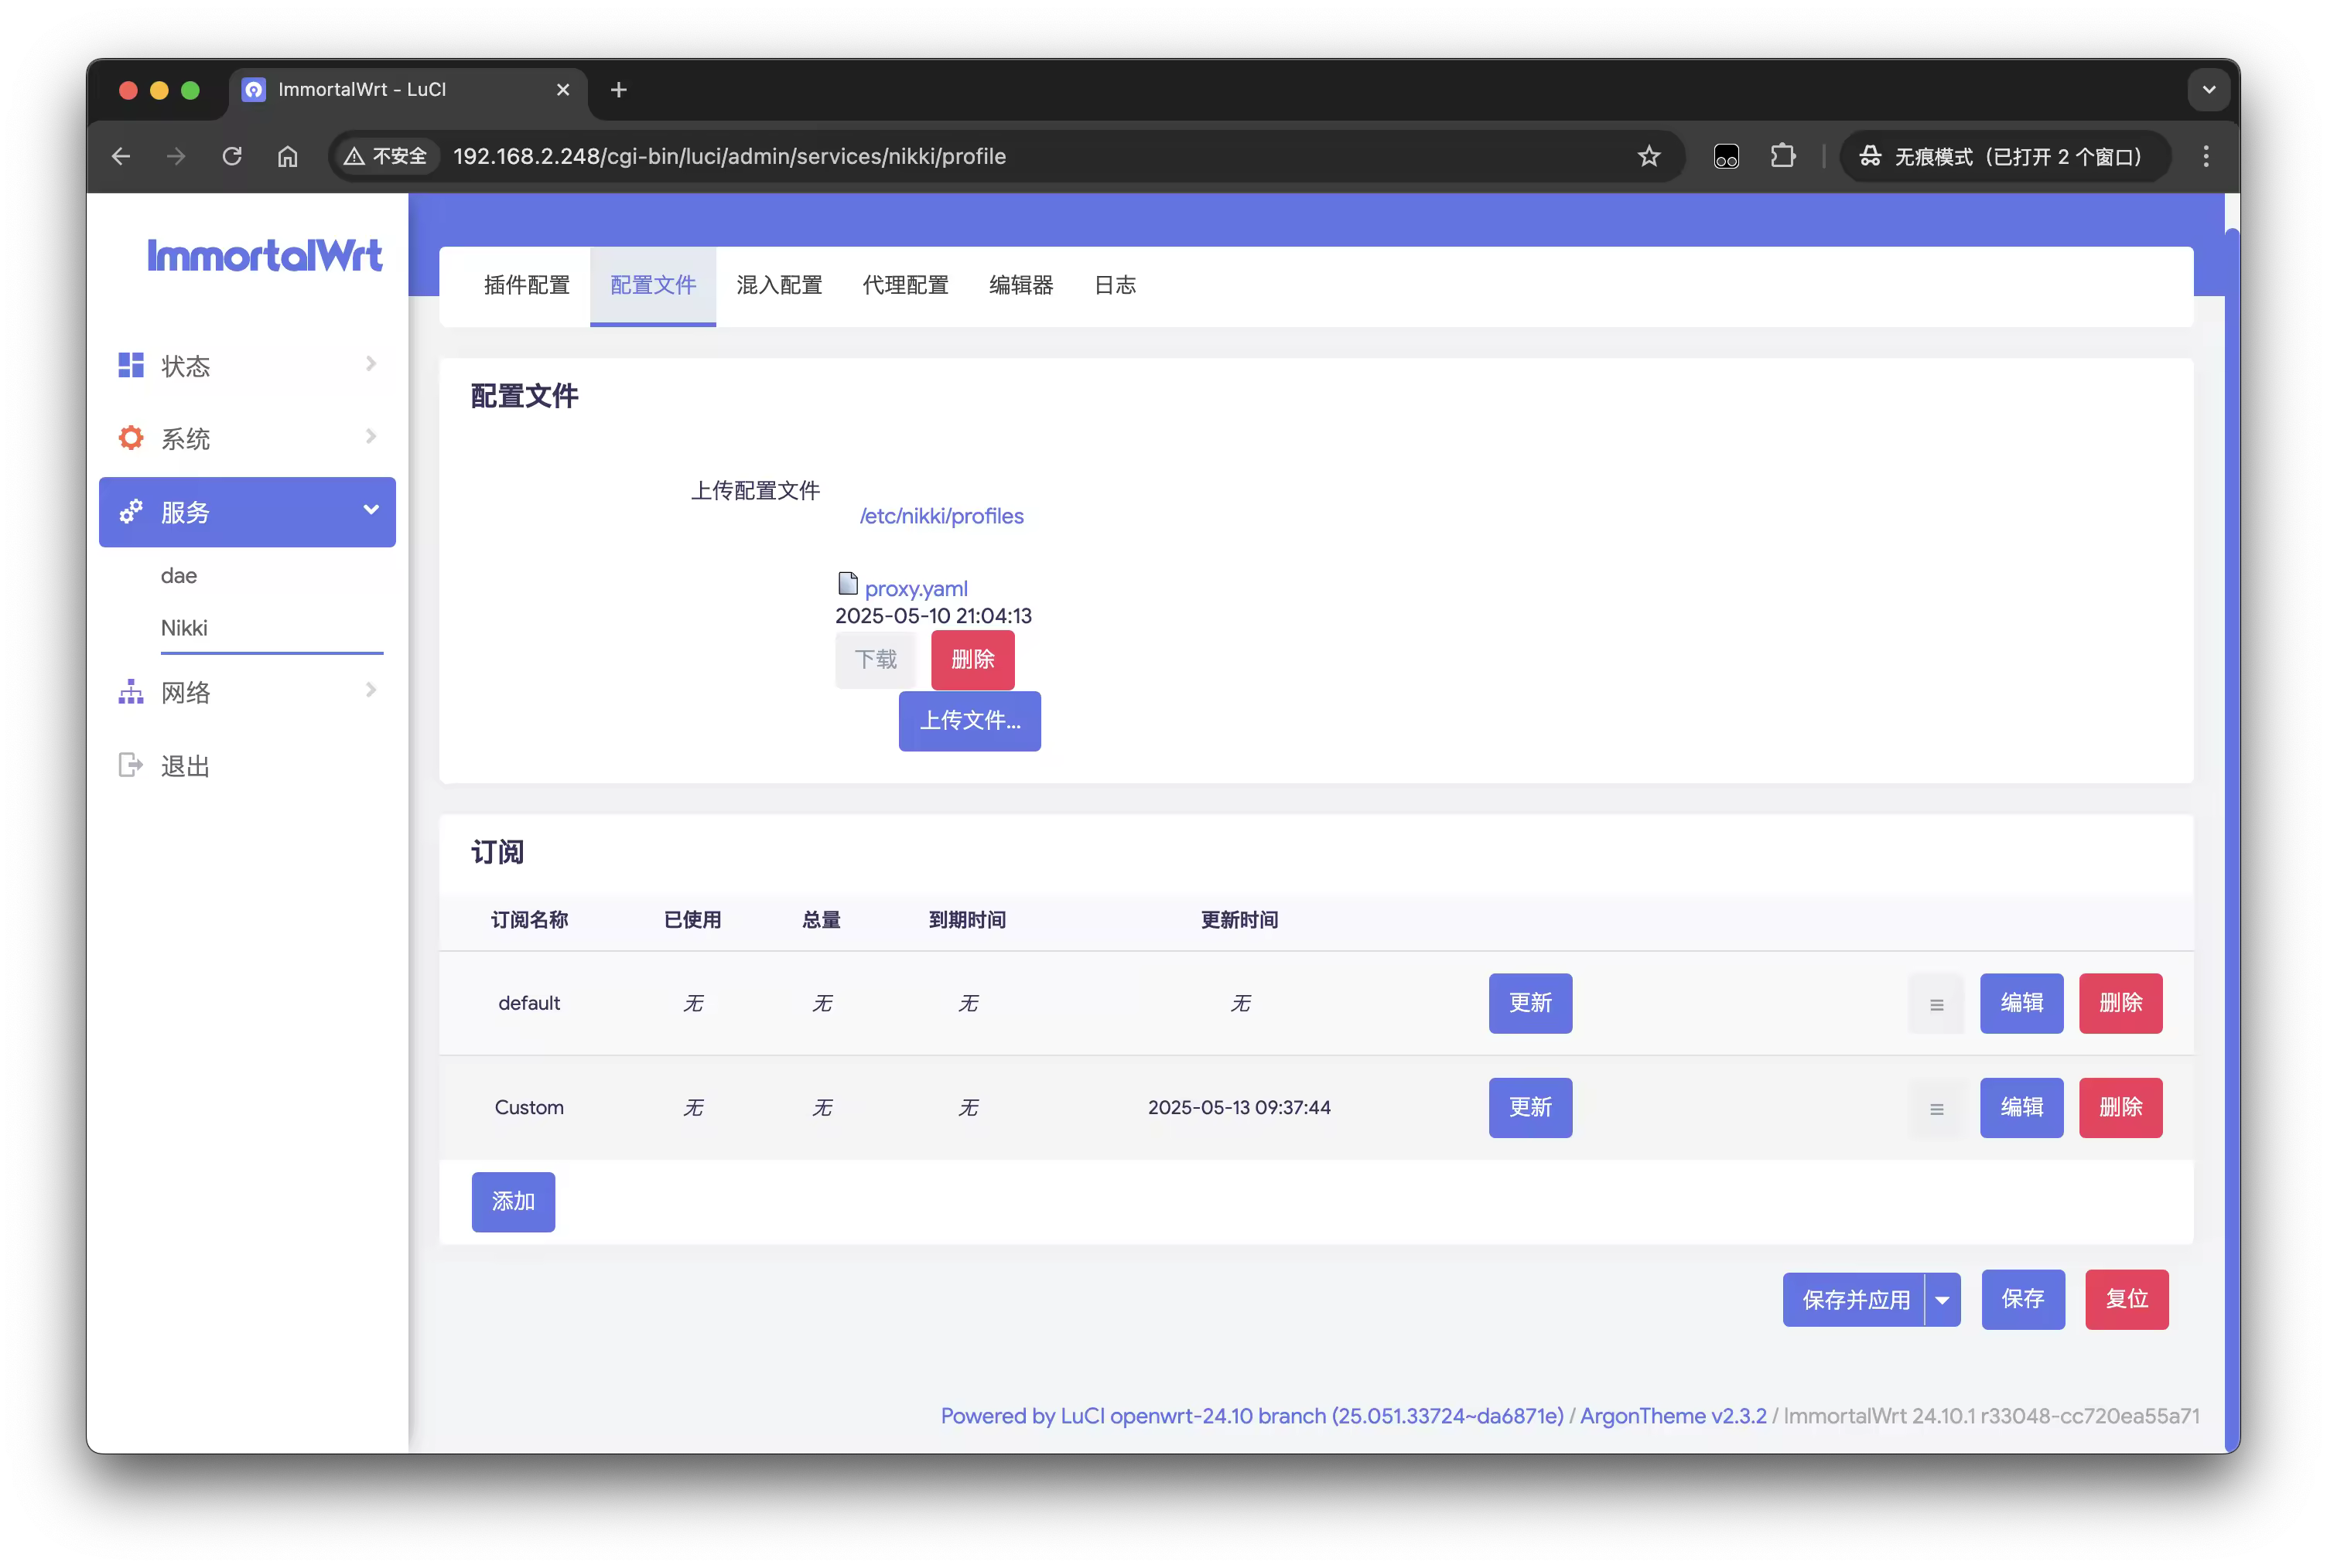The width and height of the screenshot is (2327, 1568).
Task: Switch to the 混入配置 tab
Action: [x=779, y=285]
